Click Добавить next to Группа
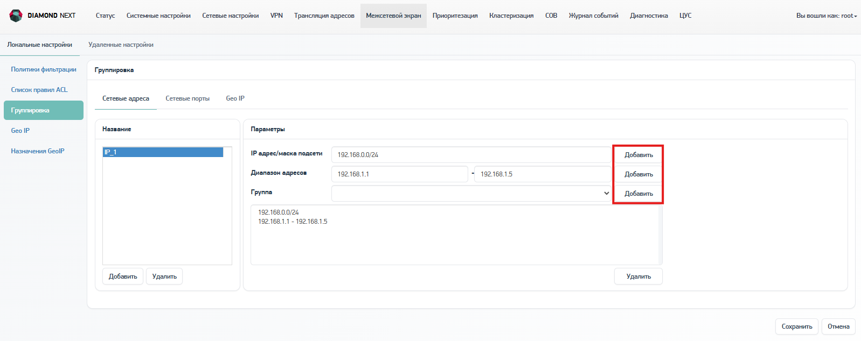861x341 pixels. tap(638, 194)
